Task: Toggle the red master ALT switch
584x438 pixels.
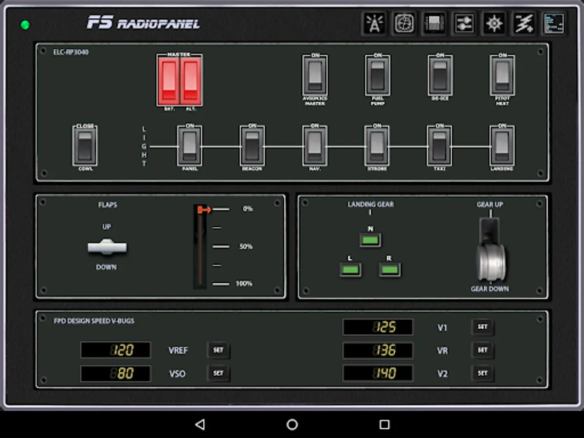Action: 190,80
